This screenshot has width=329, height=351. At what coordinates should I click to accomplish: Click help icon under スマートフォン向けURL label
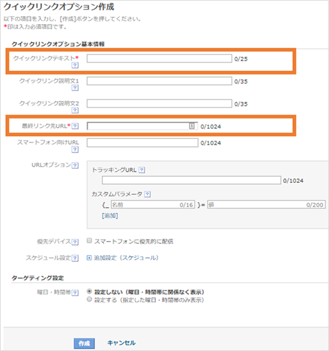click(75, 150)
